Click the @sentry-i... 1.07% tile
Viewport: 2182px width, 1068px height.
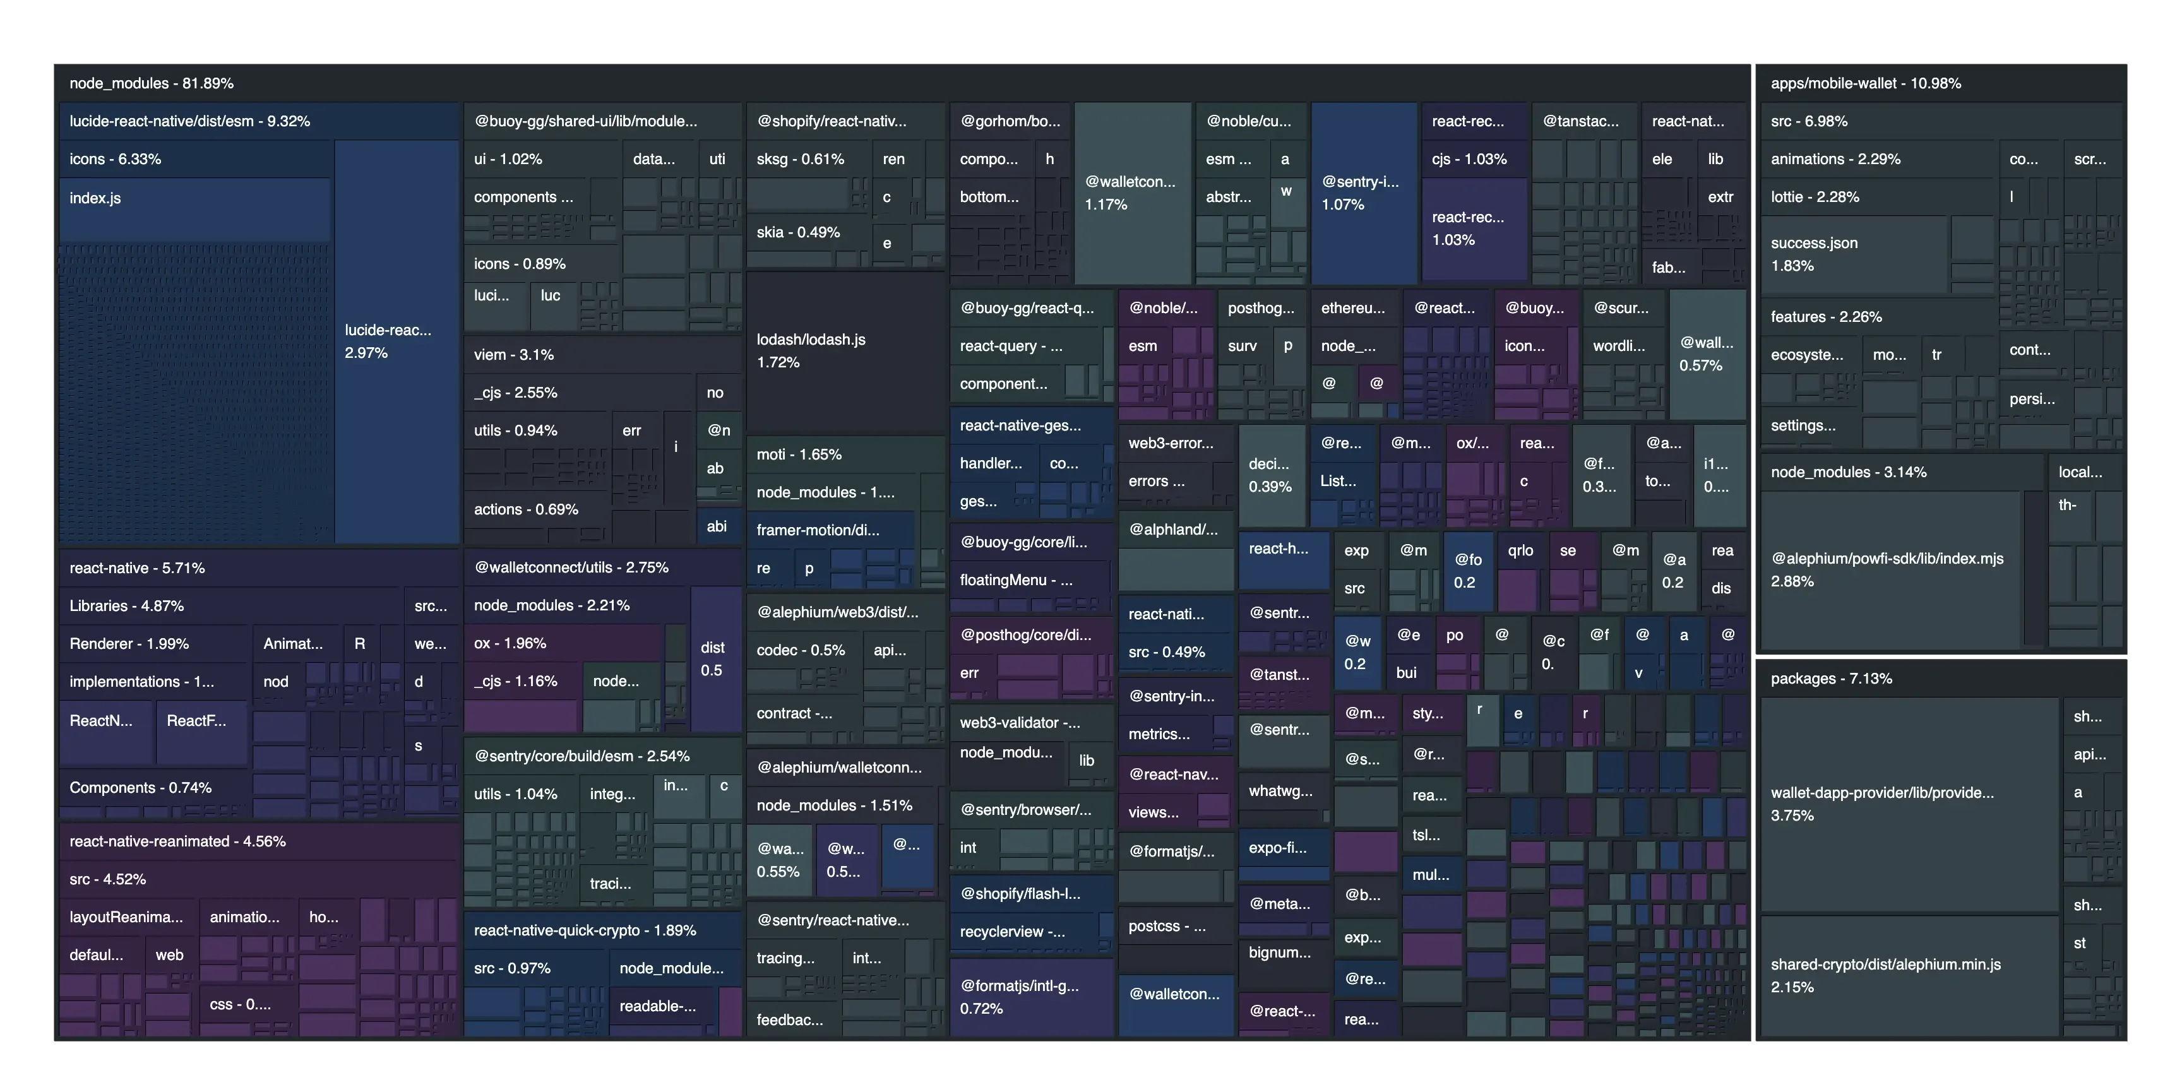[1364, 193]
